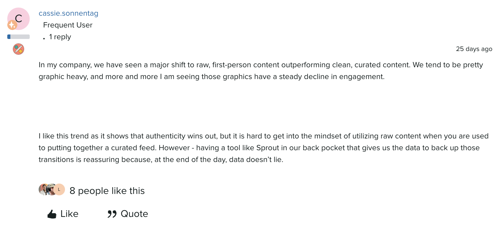
Task: Click the paragraph starting "In my company"
Action: 261,71
